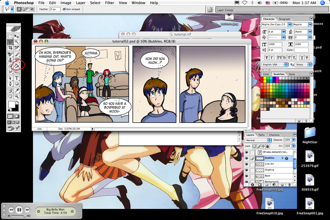Toggle lock all for the layer
This screenshot has width=330, height=220.
click(267, 146)
